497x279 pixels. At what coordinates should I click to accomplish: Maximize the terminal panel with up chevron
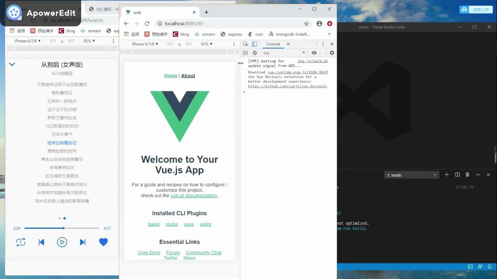coord(478,175)
